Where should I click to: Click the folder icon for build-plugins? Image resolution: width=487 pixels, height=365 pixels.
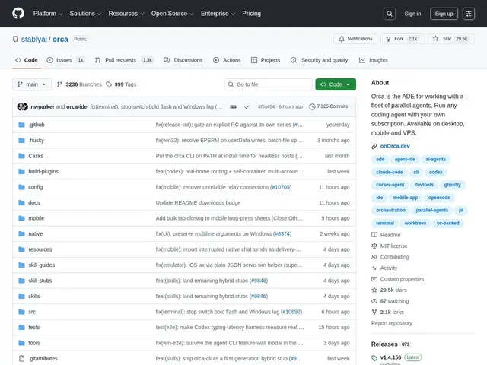(21, 171)
